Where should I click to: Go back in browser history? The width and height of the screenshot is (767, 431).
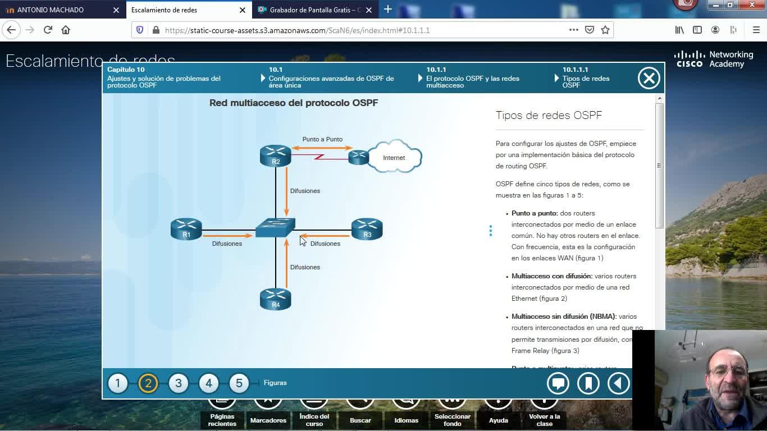click(x=11, y=30)
